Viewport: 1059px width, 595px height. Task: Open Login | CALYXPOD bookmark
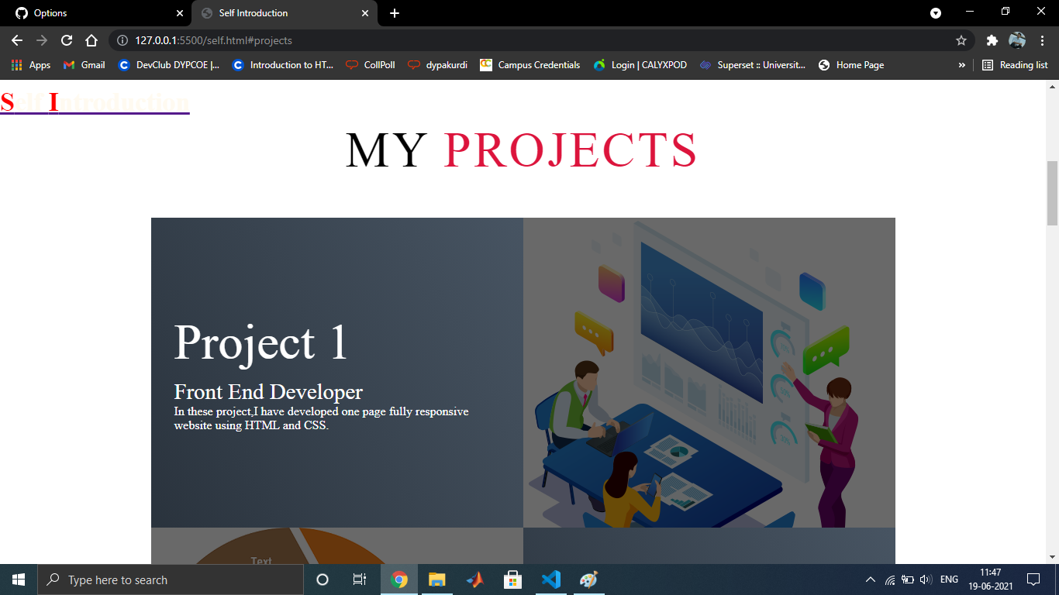point(640,65)
